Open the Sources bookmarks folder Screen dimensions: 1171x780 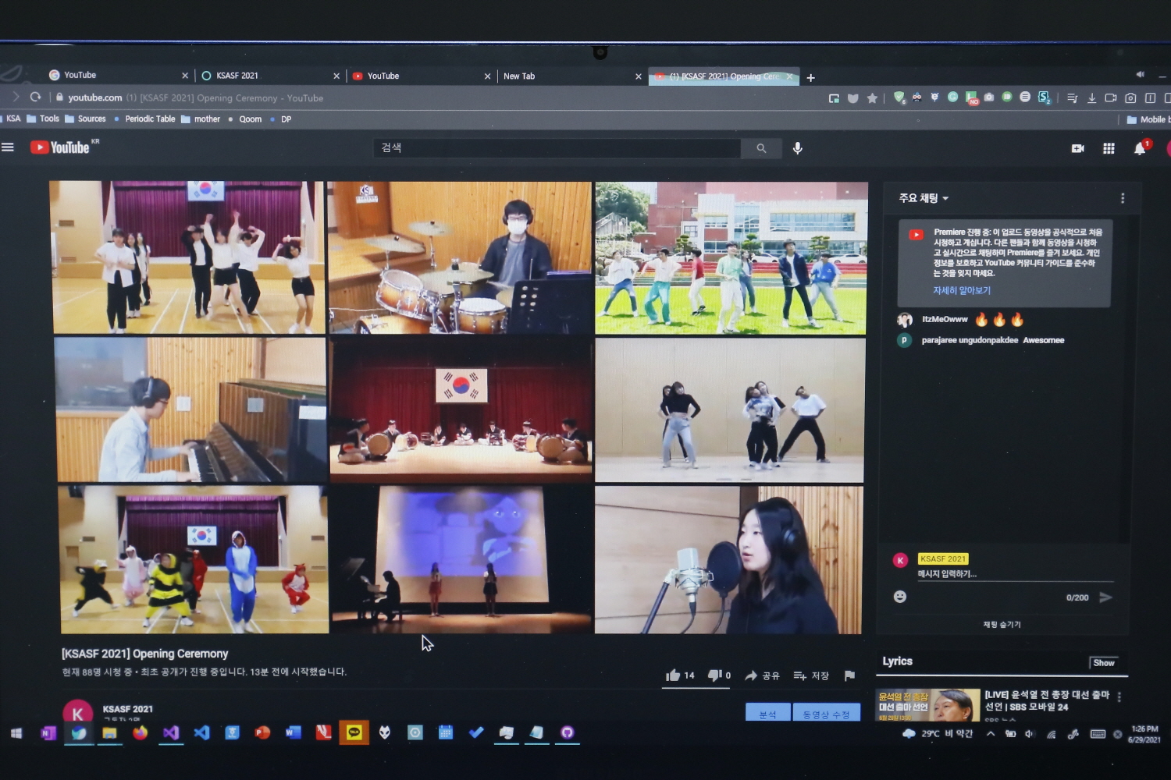point(85,119)
